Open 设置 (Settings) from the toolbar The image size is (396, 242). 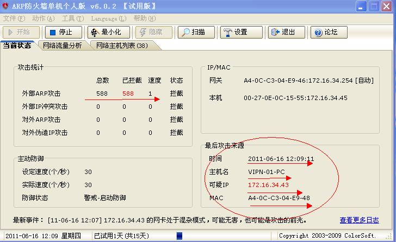[x=241, y=32]
